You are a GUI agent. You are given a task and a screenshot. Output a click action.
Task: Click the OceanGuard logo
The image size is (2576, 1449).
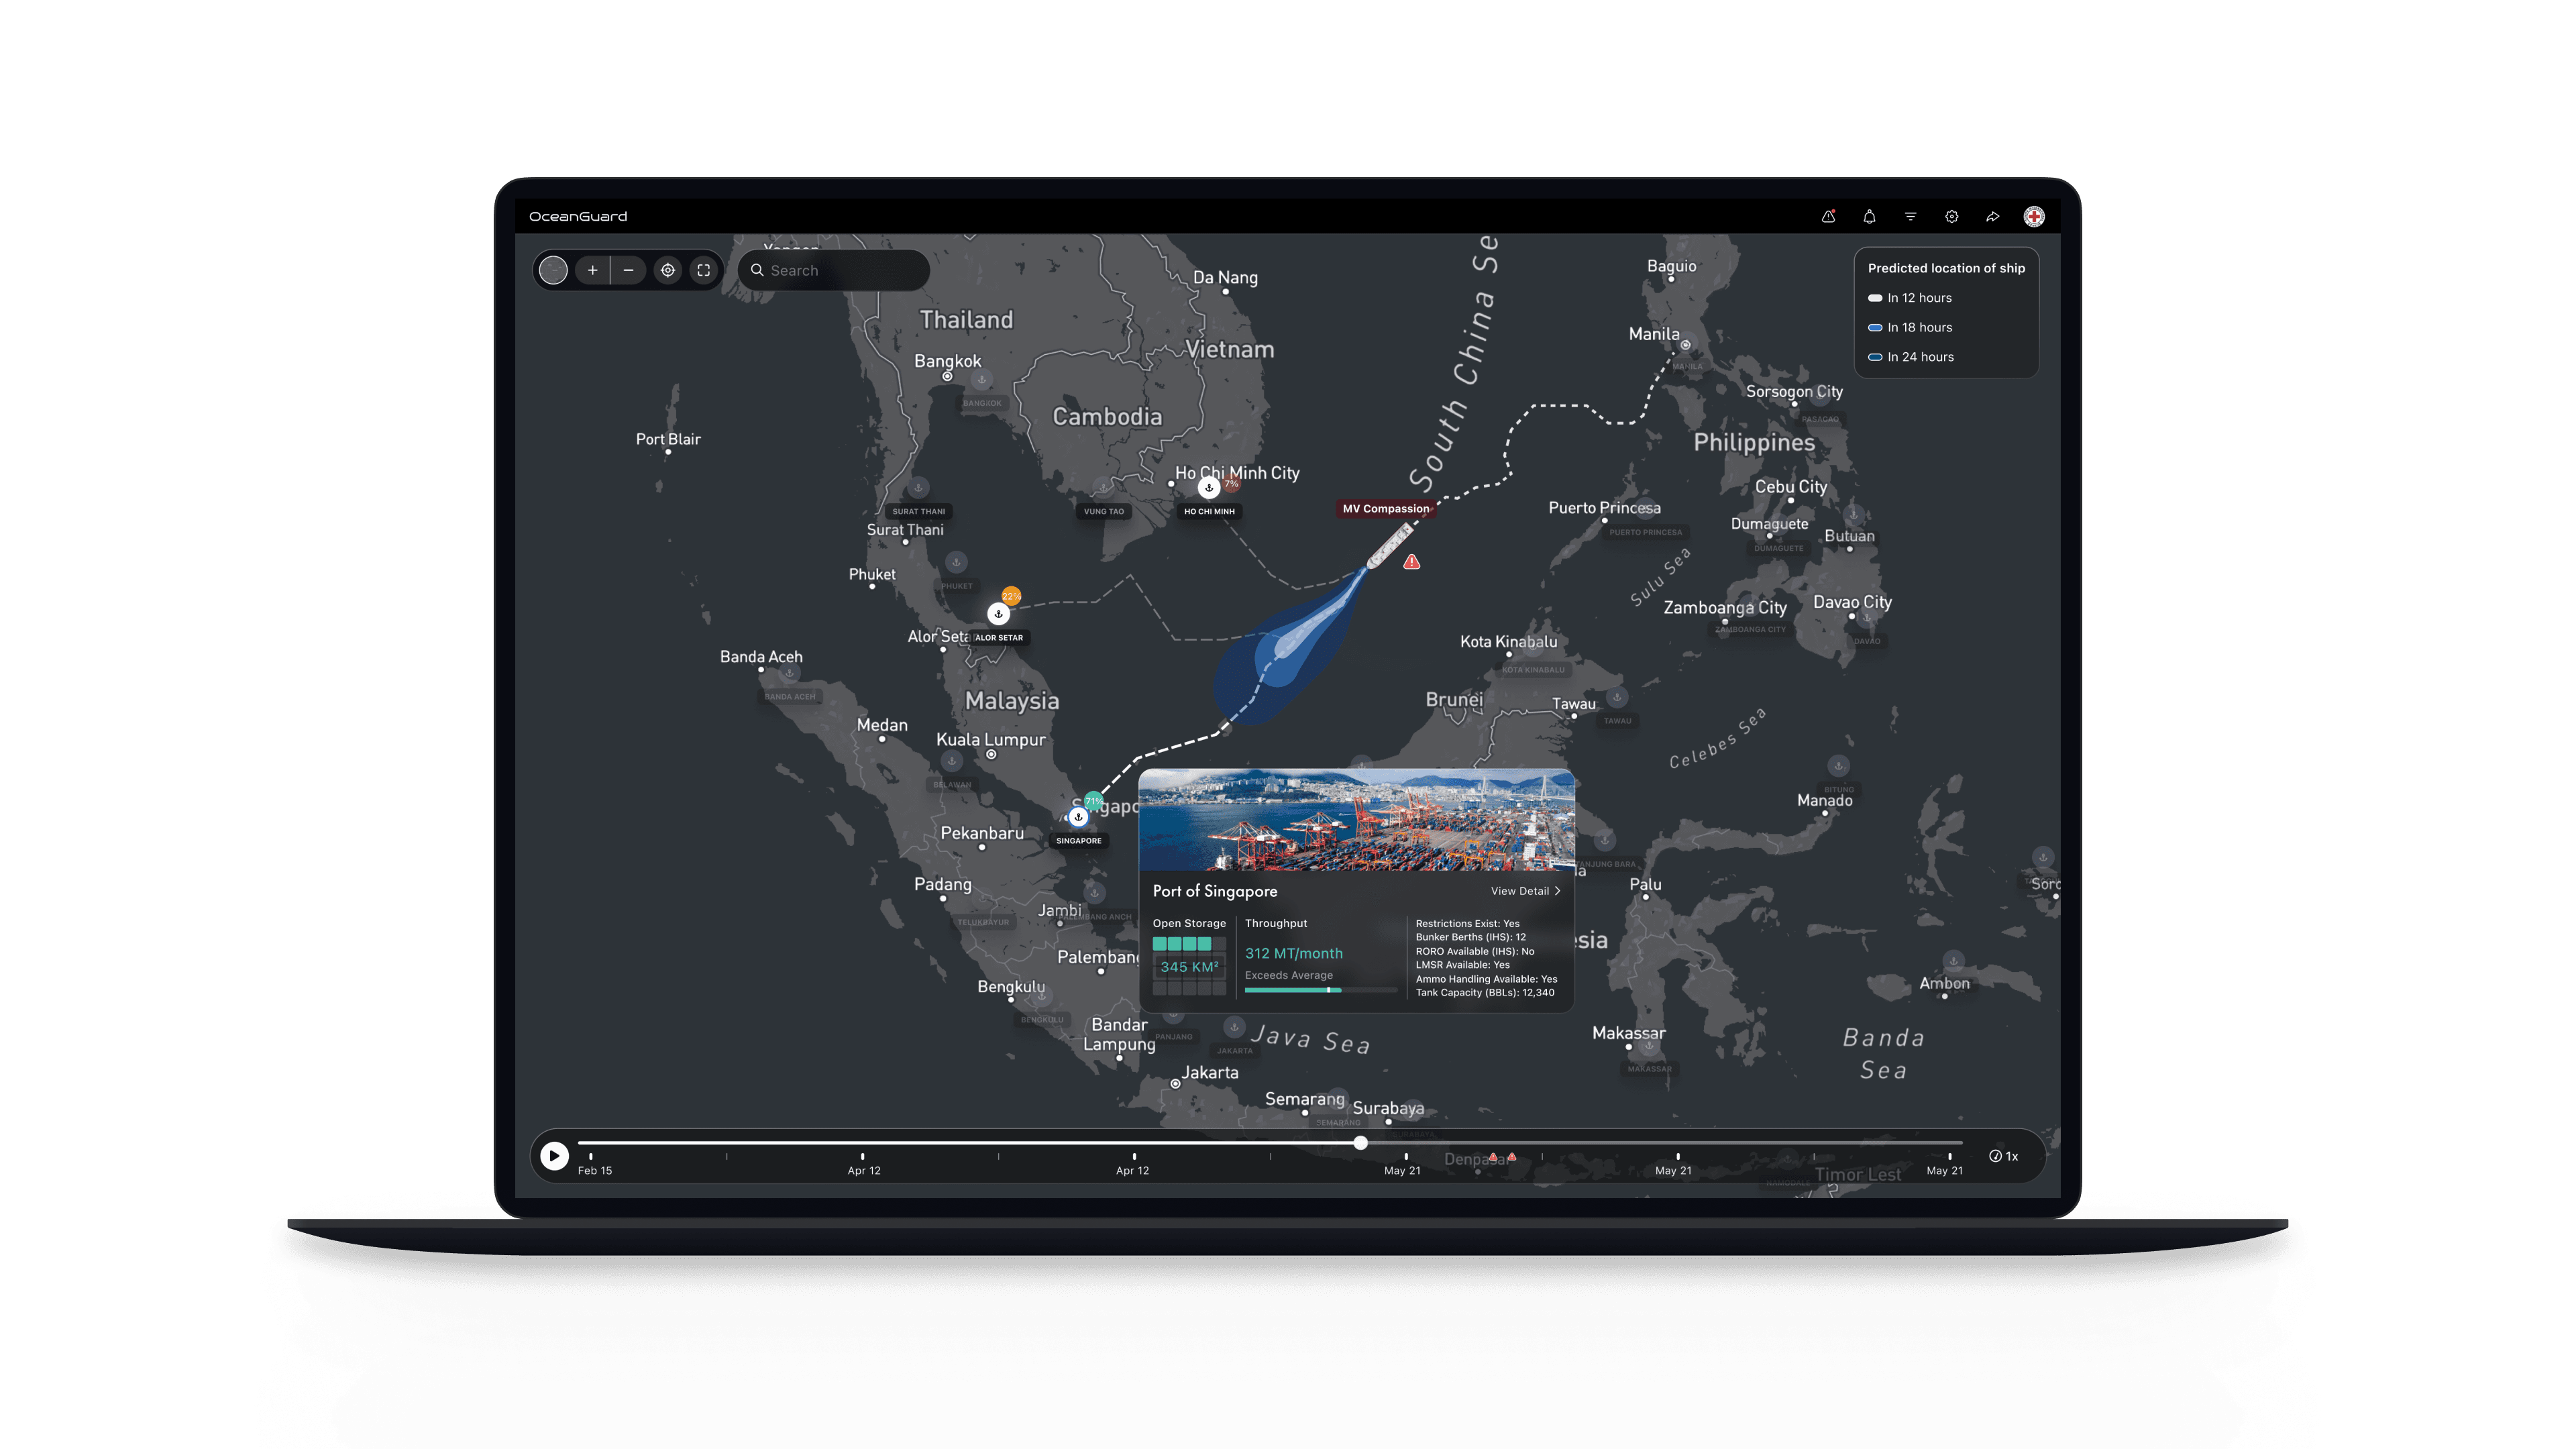pyautogui.click(x=578, y=216)
